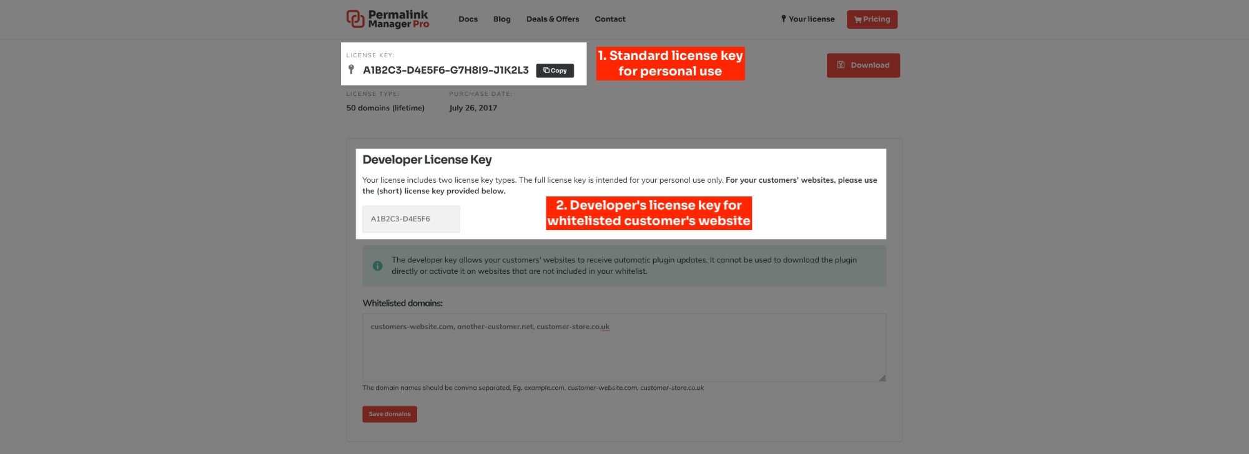Click the developer key notice text
The height and width of the screenshot is (454, 1249).
click(624, 266)
